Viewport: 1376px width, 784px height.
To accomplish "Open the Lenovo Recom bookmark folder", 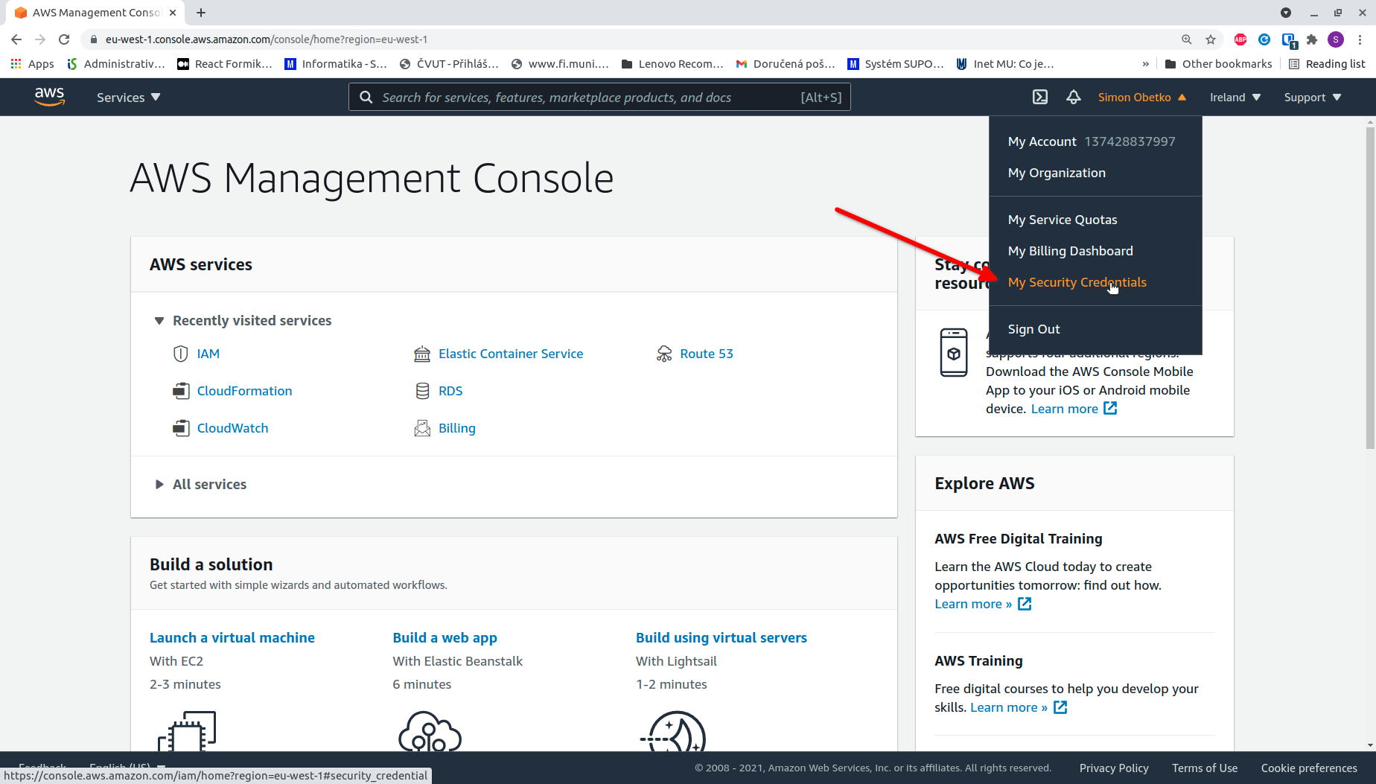I will click(672, 64).
